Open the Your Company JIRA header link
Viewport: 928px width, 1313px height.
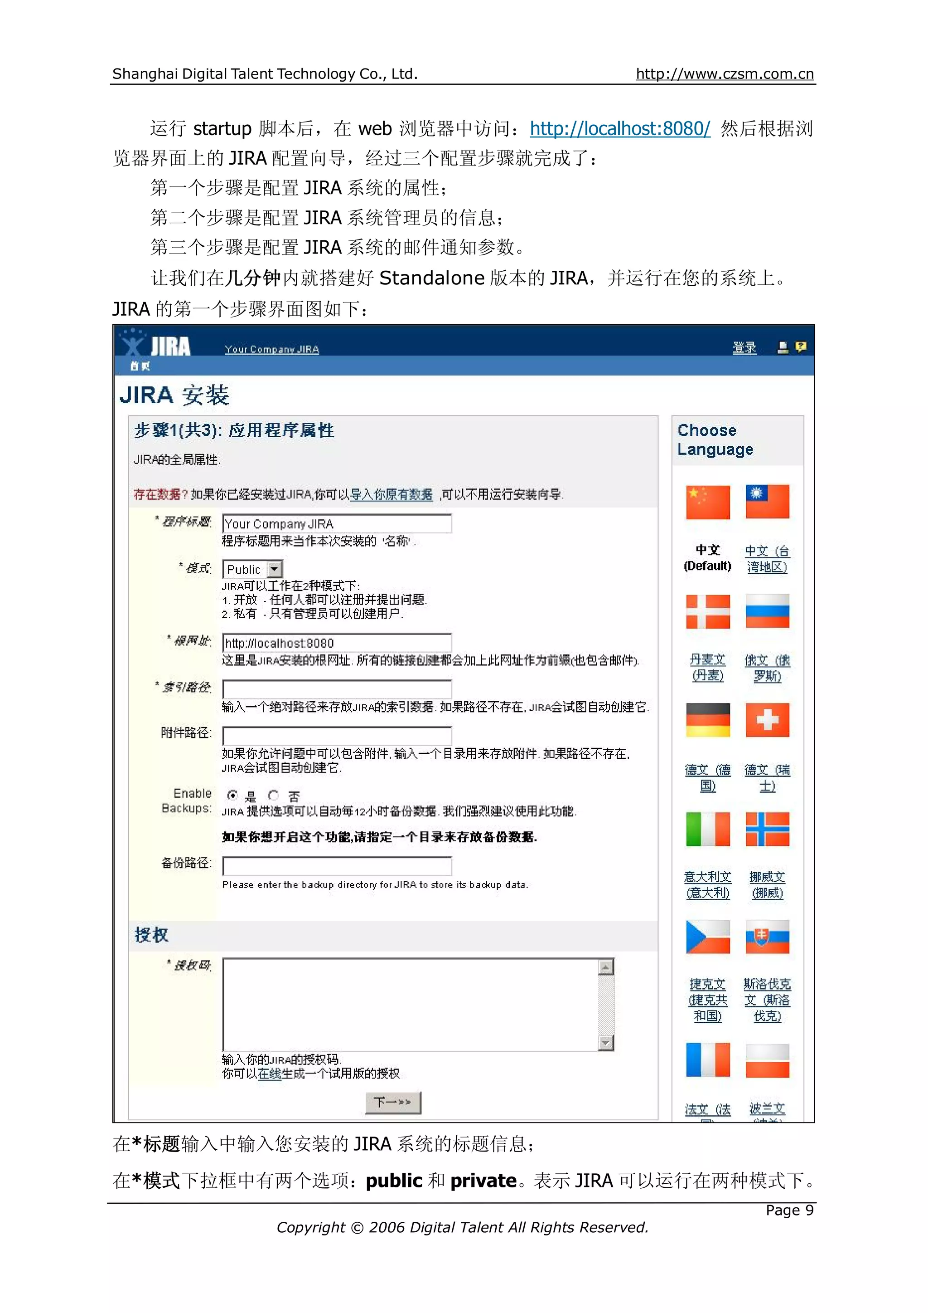(272, 349)
